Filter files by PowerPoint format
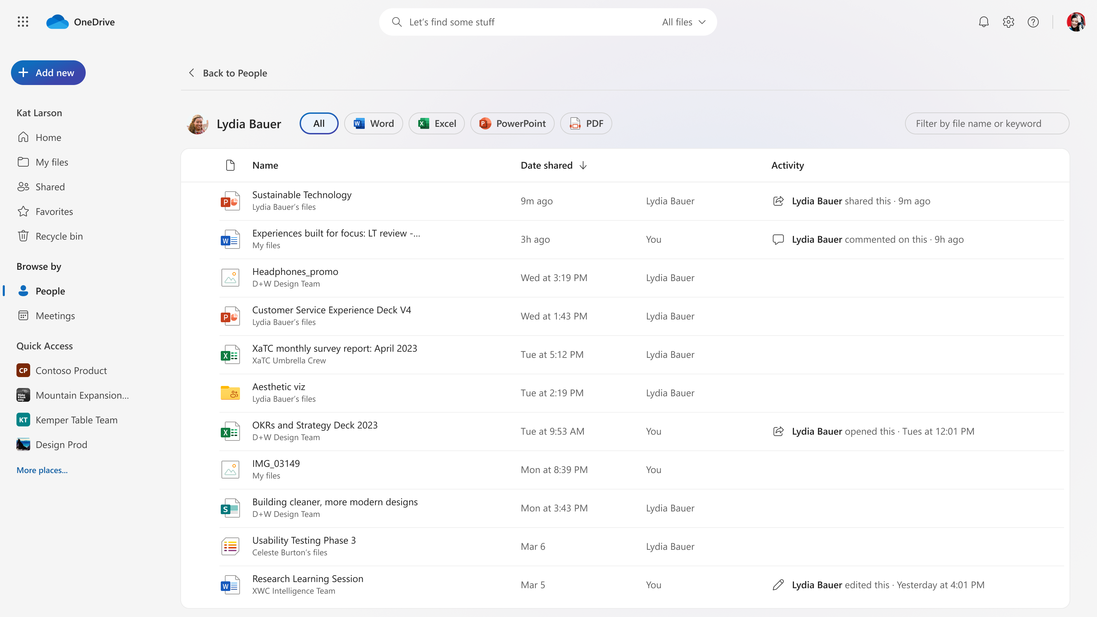This screenshot has width=1097, height=617. [x=513, y=123]
